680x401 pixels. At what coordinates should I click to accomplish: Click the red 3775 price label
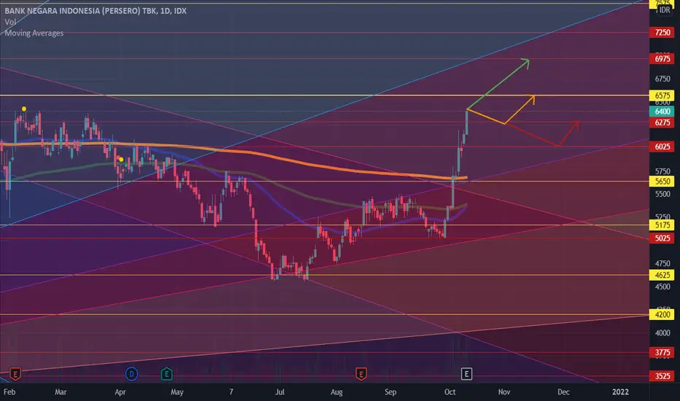(x=662, y=352)
